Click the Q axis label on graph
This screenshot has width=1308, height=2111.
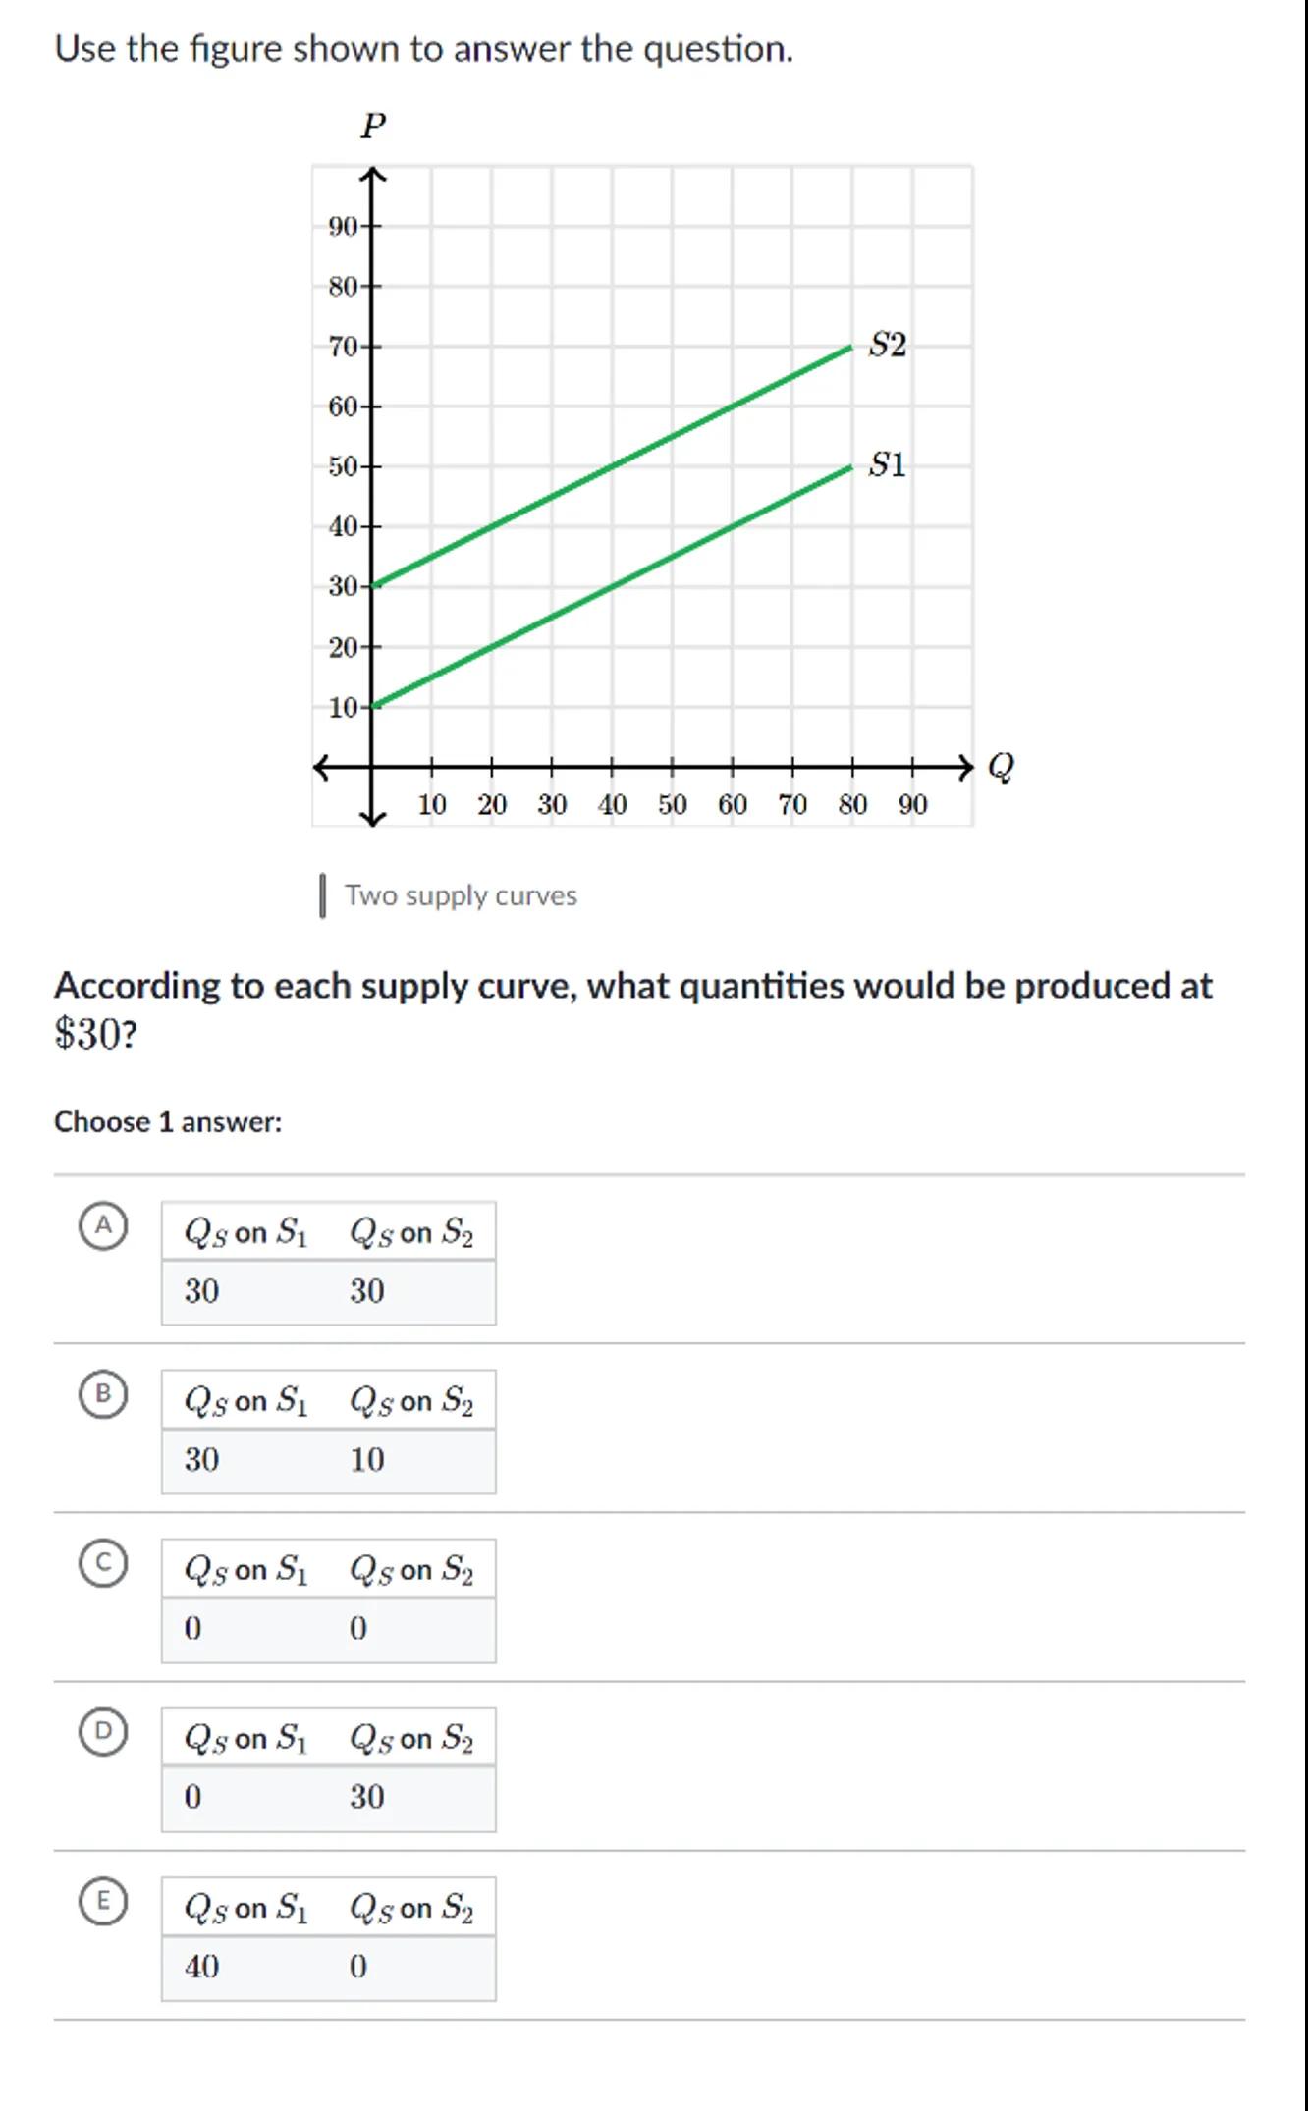click(1000, 766)
